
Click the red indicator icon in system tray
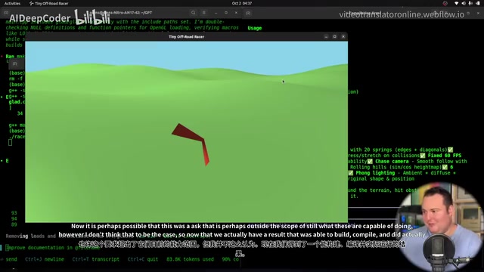[445, 3]
